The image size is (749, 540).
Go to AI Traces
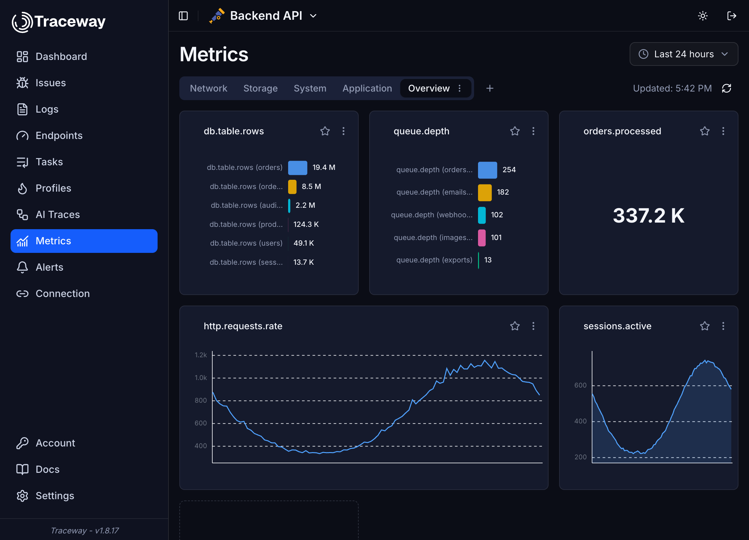[x=84, y=215]
